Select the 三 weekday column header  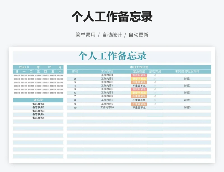[x=38, y=72]
